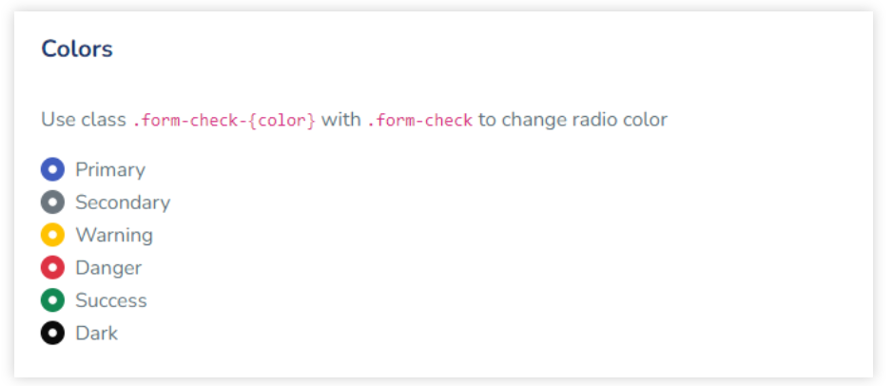Click the Danger label text
This screenshot has width=893, height=386.
[108, 268]
